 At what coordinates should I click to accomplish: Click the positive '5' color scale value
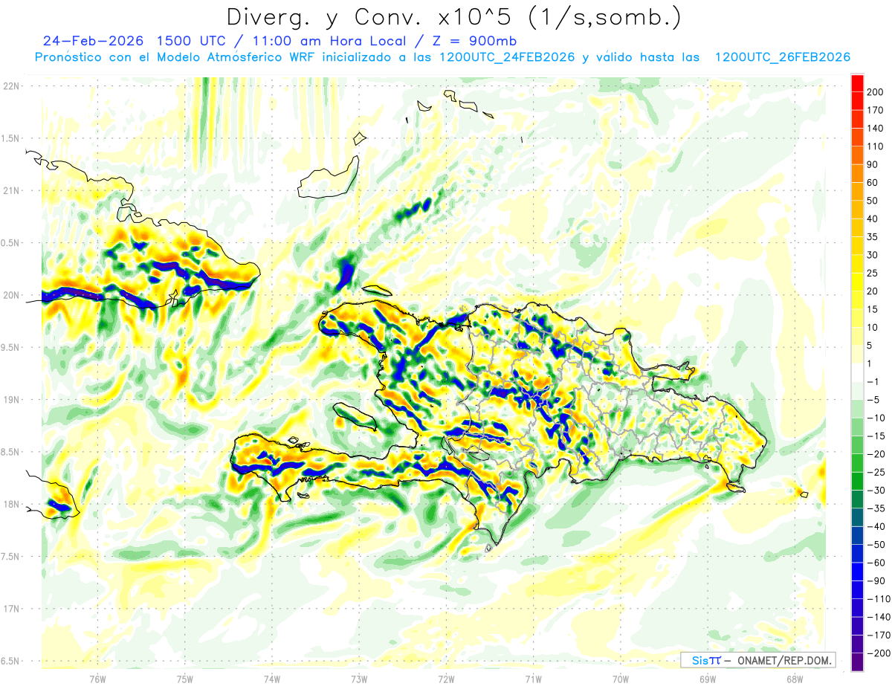(870, 346)
